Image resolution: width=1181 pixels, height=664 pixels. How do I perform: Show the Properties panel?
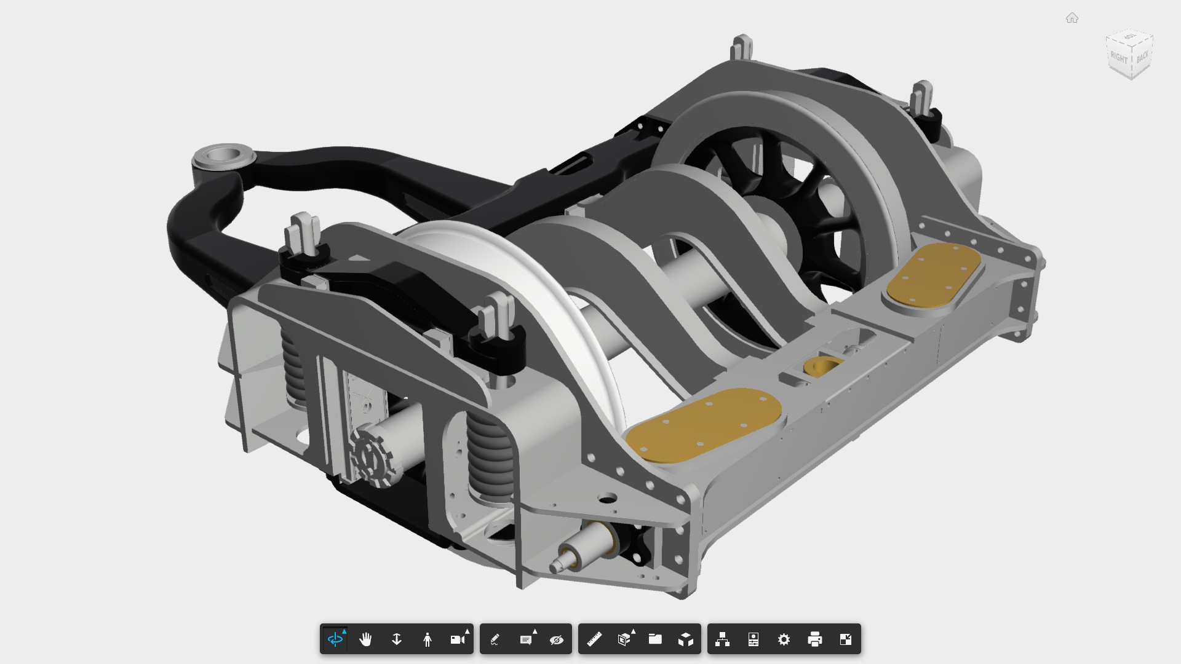click(x=754, y=639)
